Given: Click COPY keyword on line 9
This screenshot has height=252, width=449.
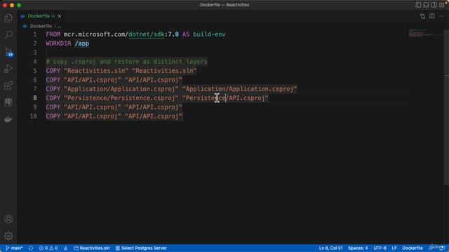Looking at the screenshot, I should [53, 107].
